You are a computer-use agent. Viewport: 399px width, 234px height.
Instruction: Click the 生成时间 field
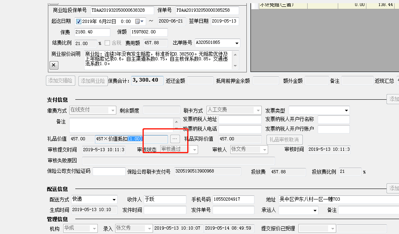[94, 210]
